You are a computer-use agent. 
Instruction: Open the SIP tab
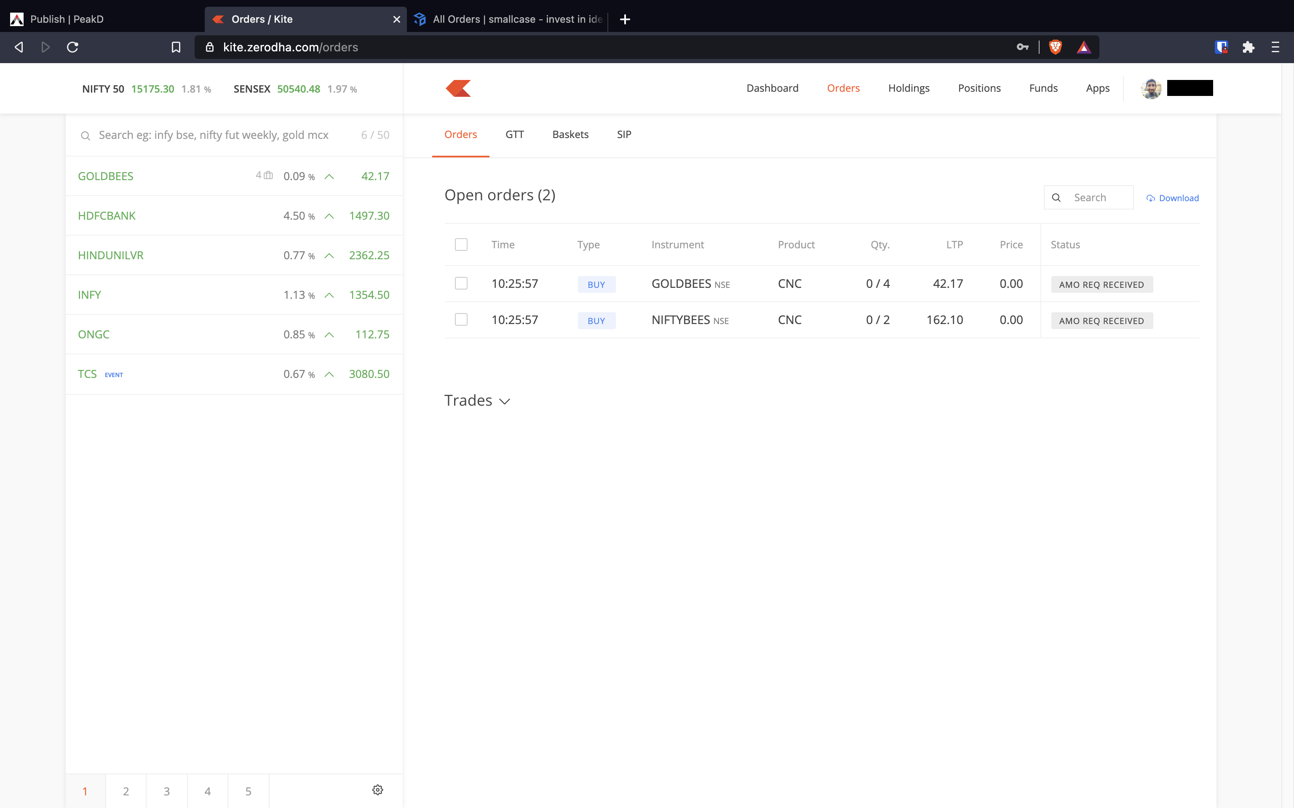pyautogui.click(x=624, y=135)
